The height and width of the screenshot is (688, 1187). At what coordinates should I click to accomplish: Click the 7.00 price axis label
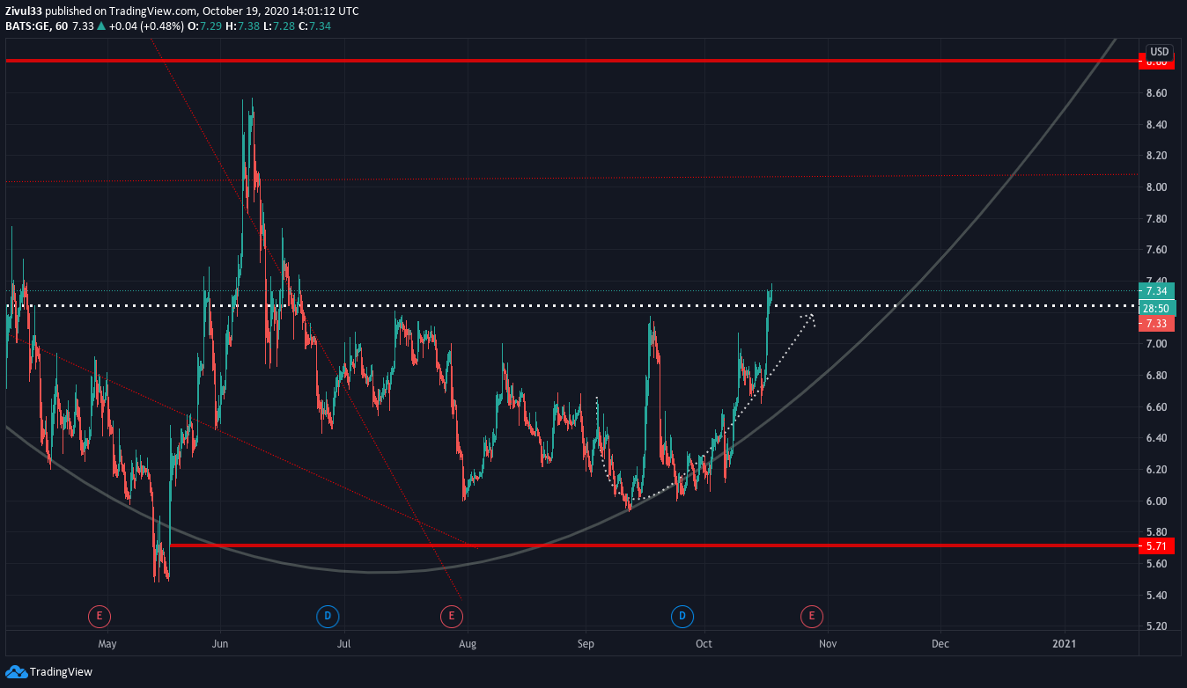coord(1156,344)
